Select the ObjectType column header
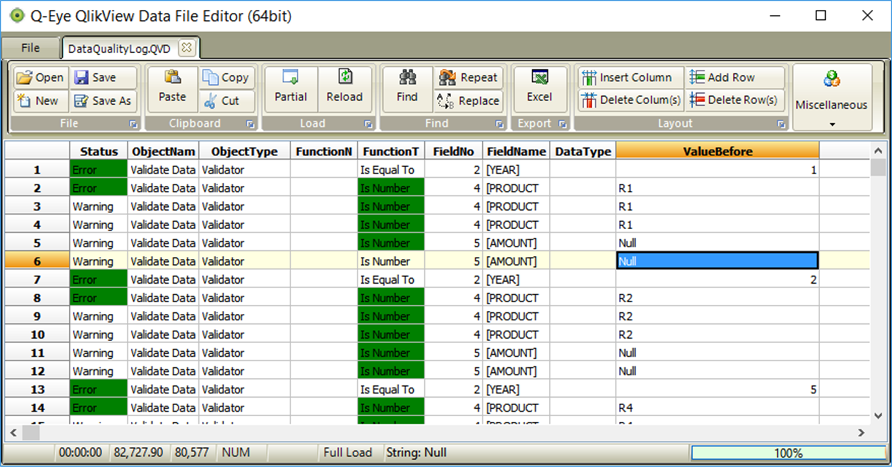Viewport: 892px width, 467px height. pyautogui.click(x=245, y=151)
